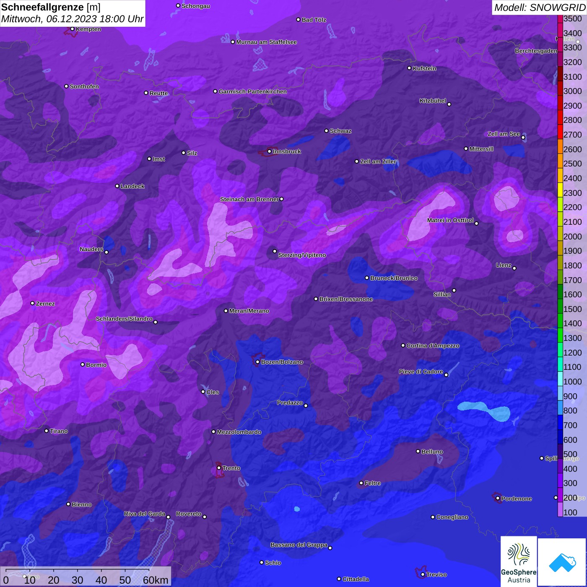Click the Bad Tölz label
Image resolution: width=587 pixels, height=587 pixels.
pyautogui.click(x=314, y=20)
